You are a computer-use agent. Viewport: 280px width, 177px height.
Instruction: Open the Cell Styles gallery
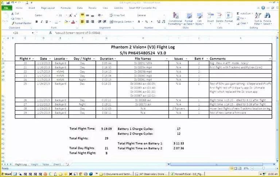coord(199,19)
